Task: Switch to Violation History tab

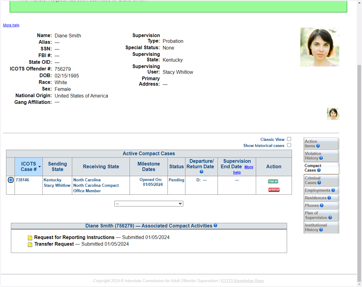Action: pos(321,156)
